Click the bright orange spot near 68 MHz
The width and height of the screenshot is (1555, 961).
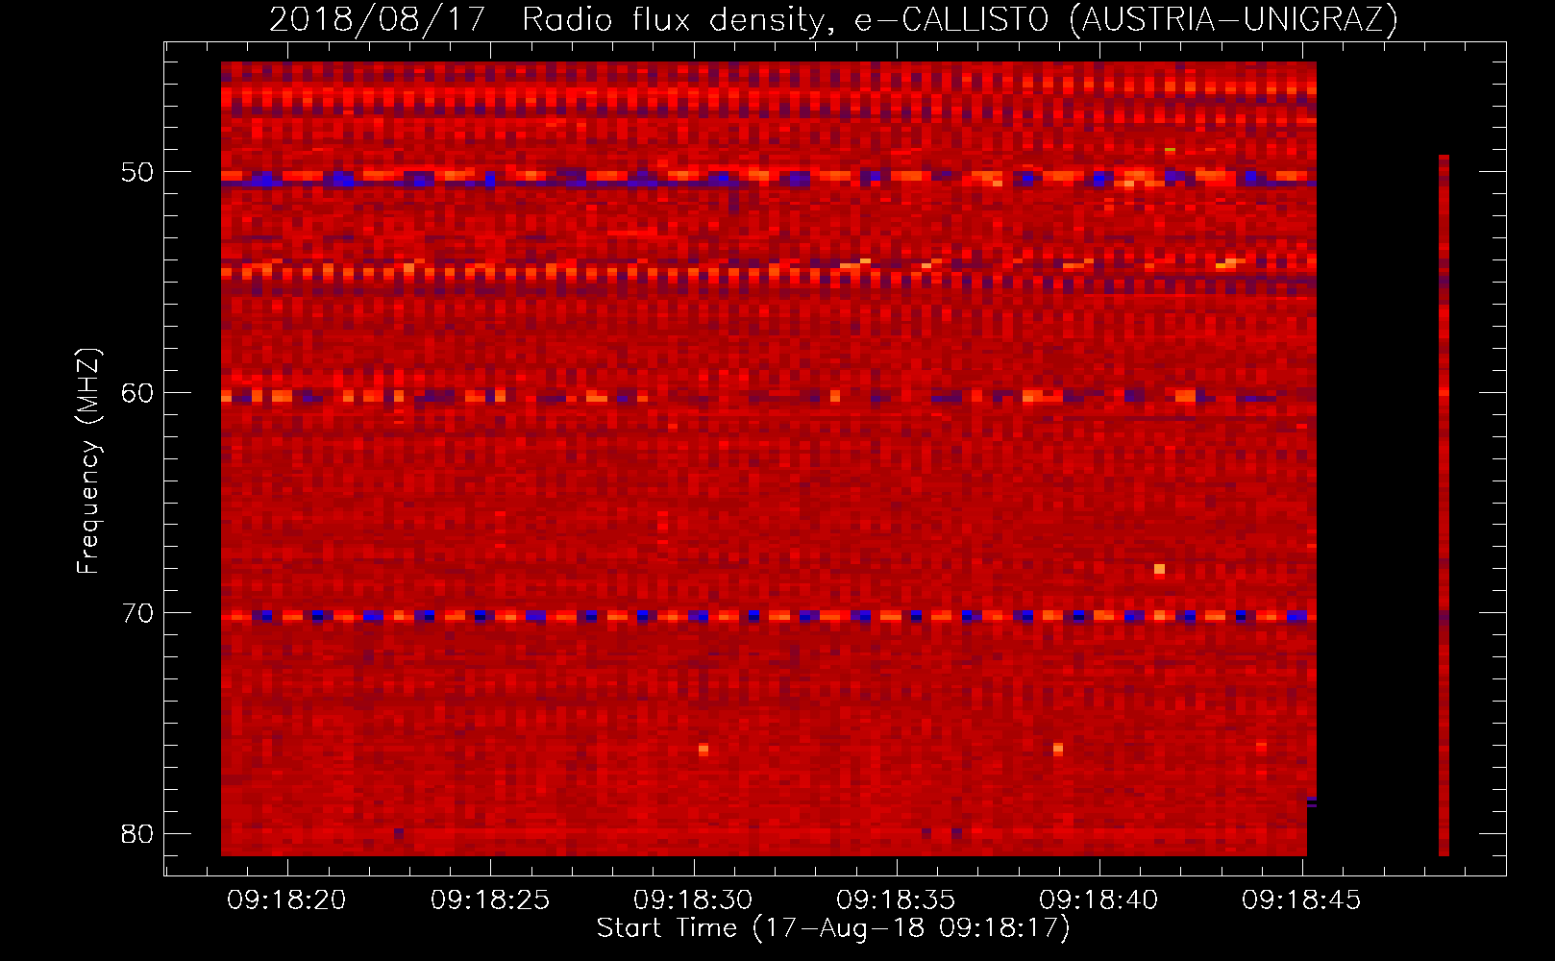(1160, 570)
